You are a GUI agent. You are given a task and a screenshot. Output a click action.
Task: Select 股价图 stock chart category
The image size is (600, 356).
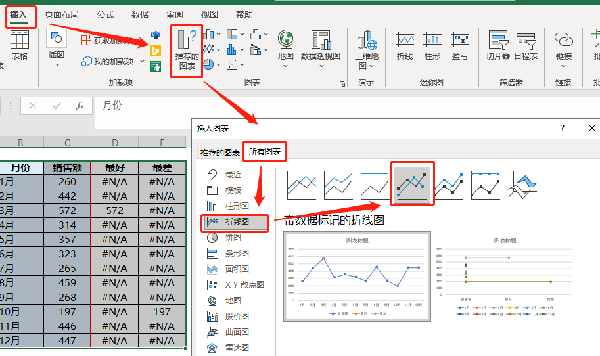(x=228, y=316)
